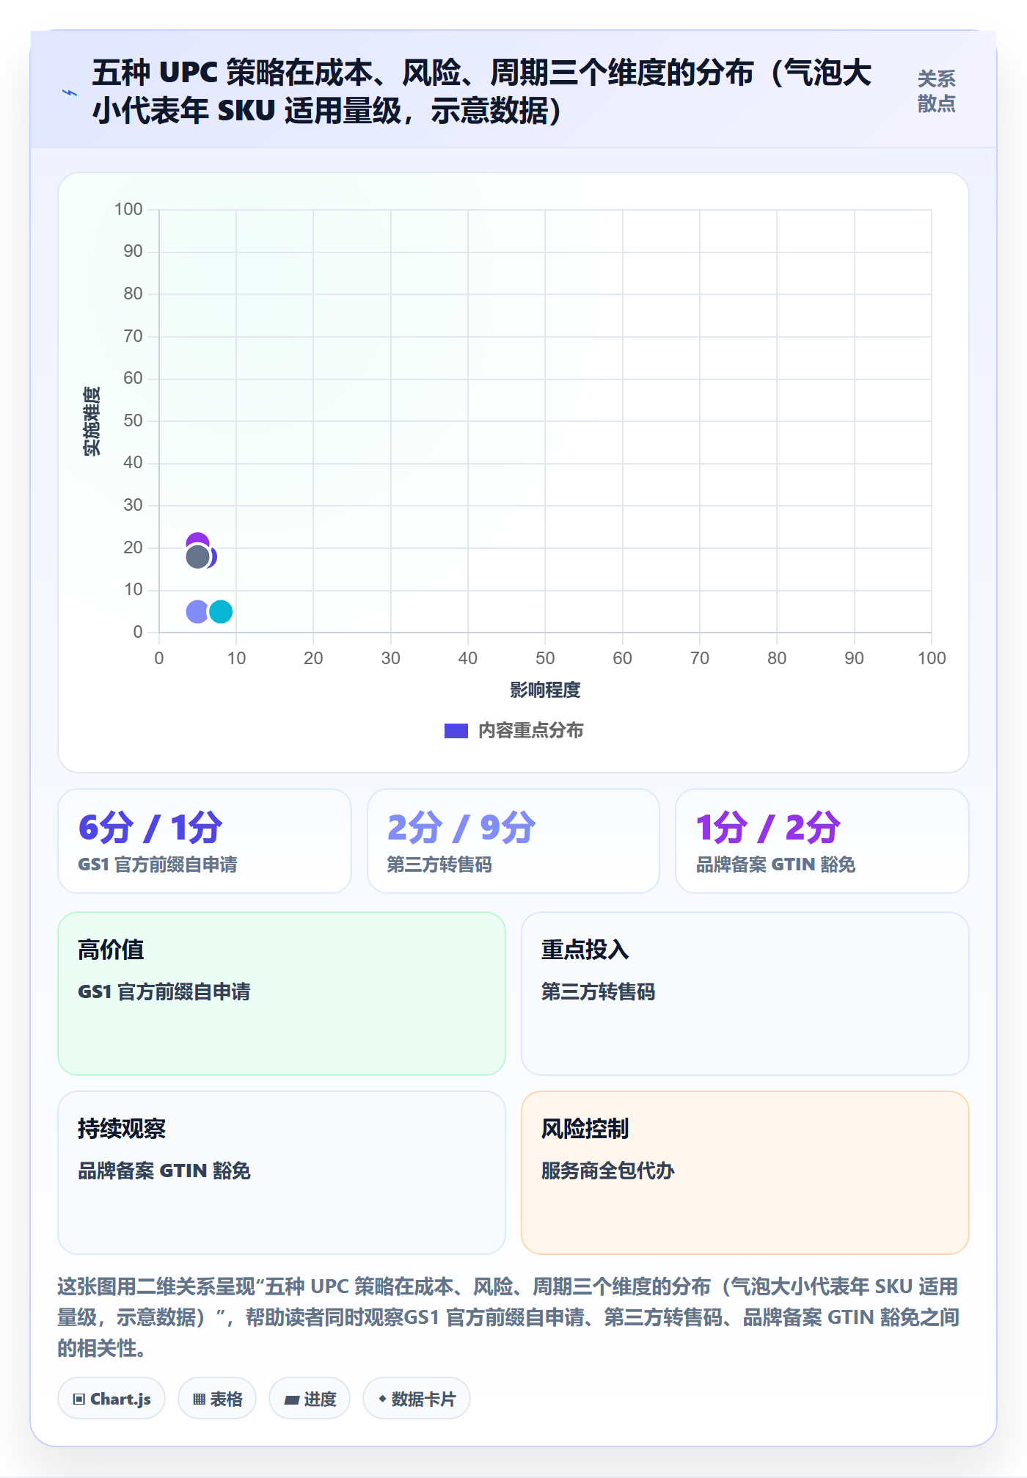
Task: Select the light periwinkle bubble left of cyan
Action: point(197,611)
